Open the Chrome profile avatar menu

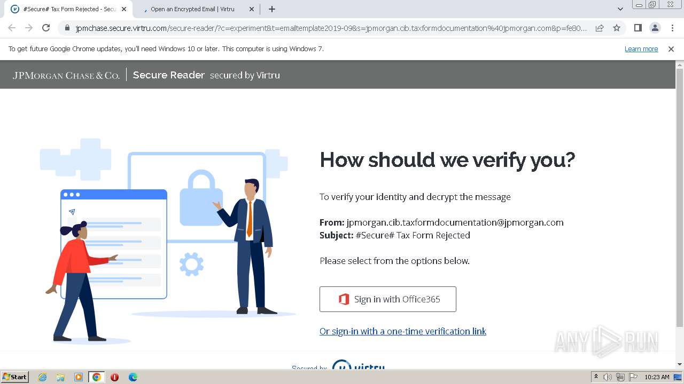click(655, 28)
